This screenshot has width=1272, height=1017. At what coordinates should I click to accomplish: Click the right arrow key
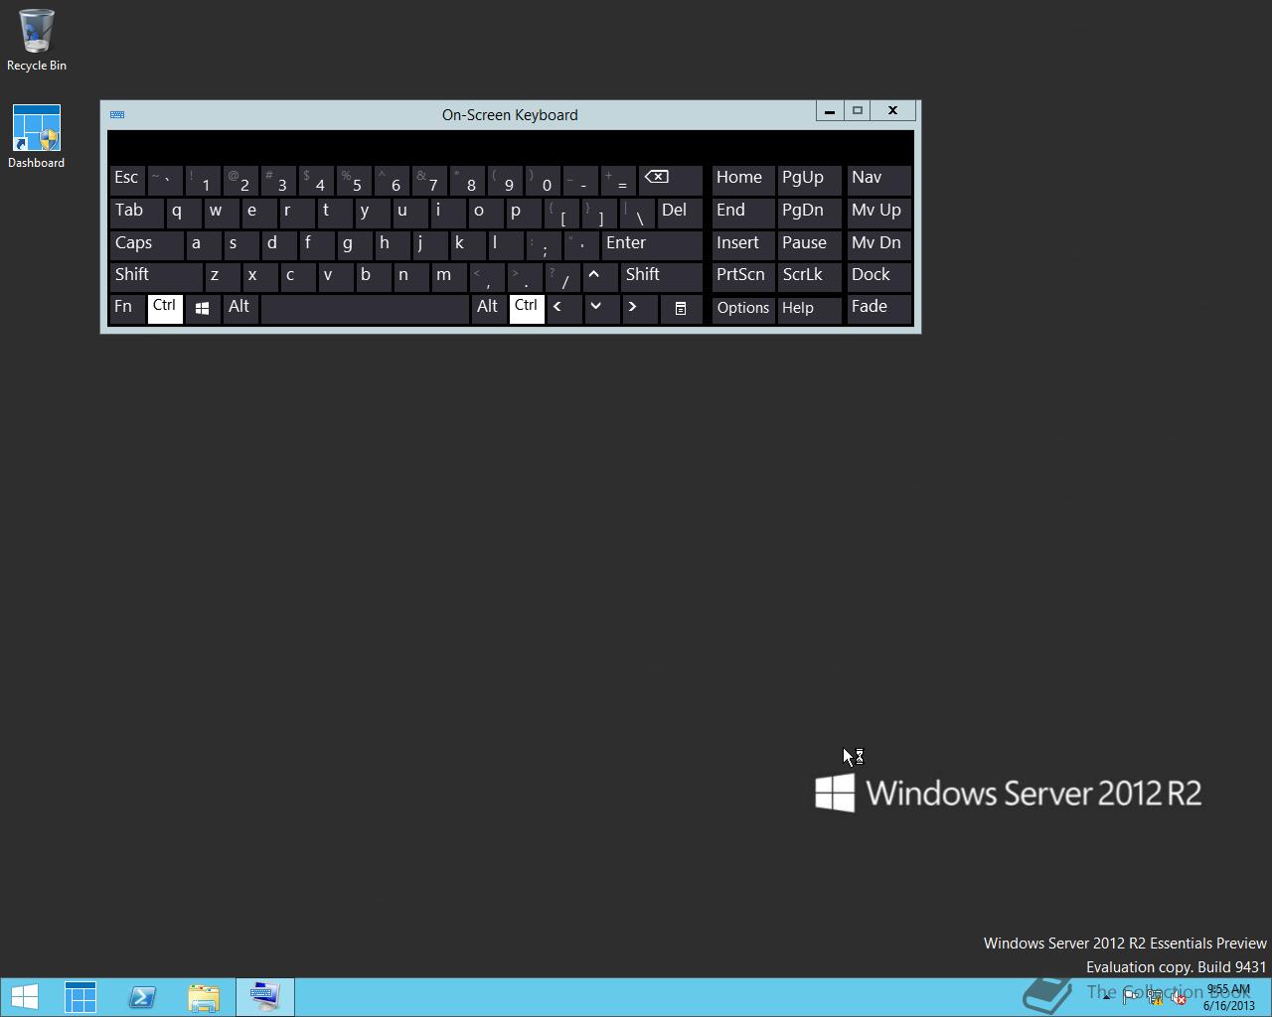coord(639,309)
